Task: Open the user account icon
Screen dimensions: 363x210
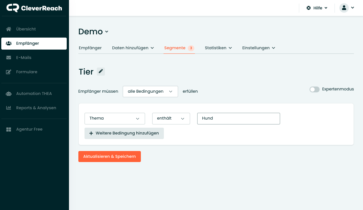Action: (x=344, y=8)
